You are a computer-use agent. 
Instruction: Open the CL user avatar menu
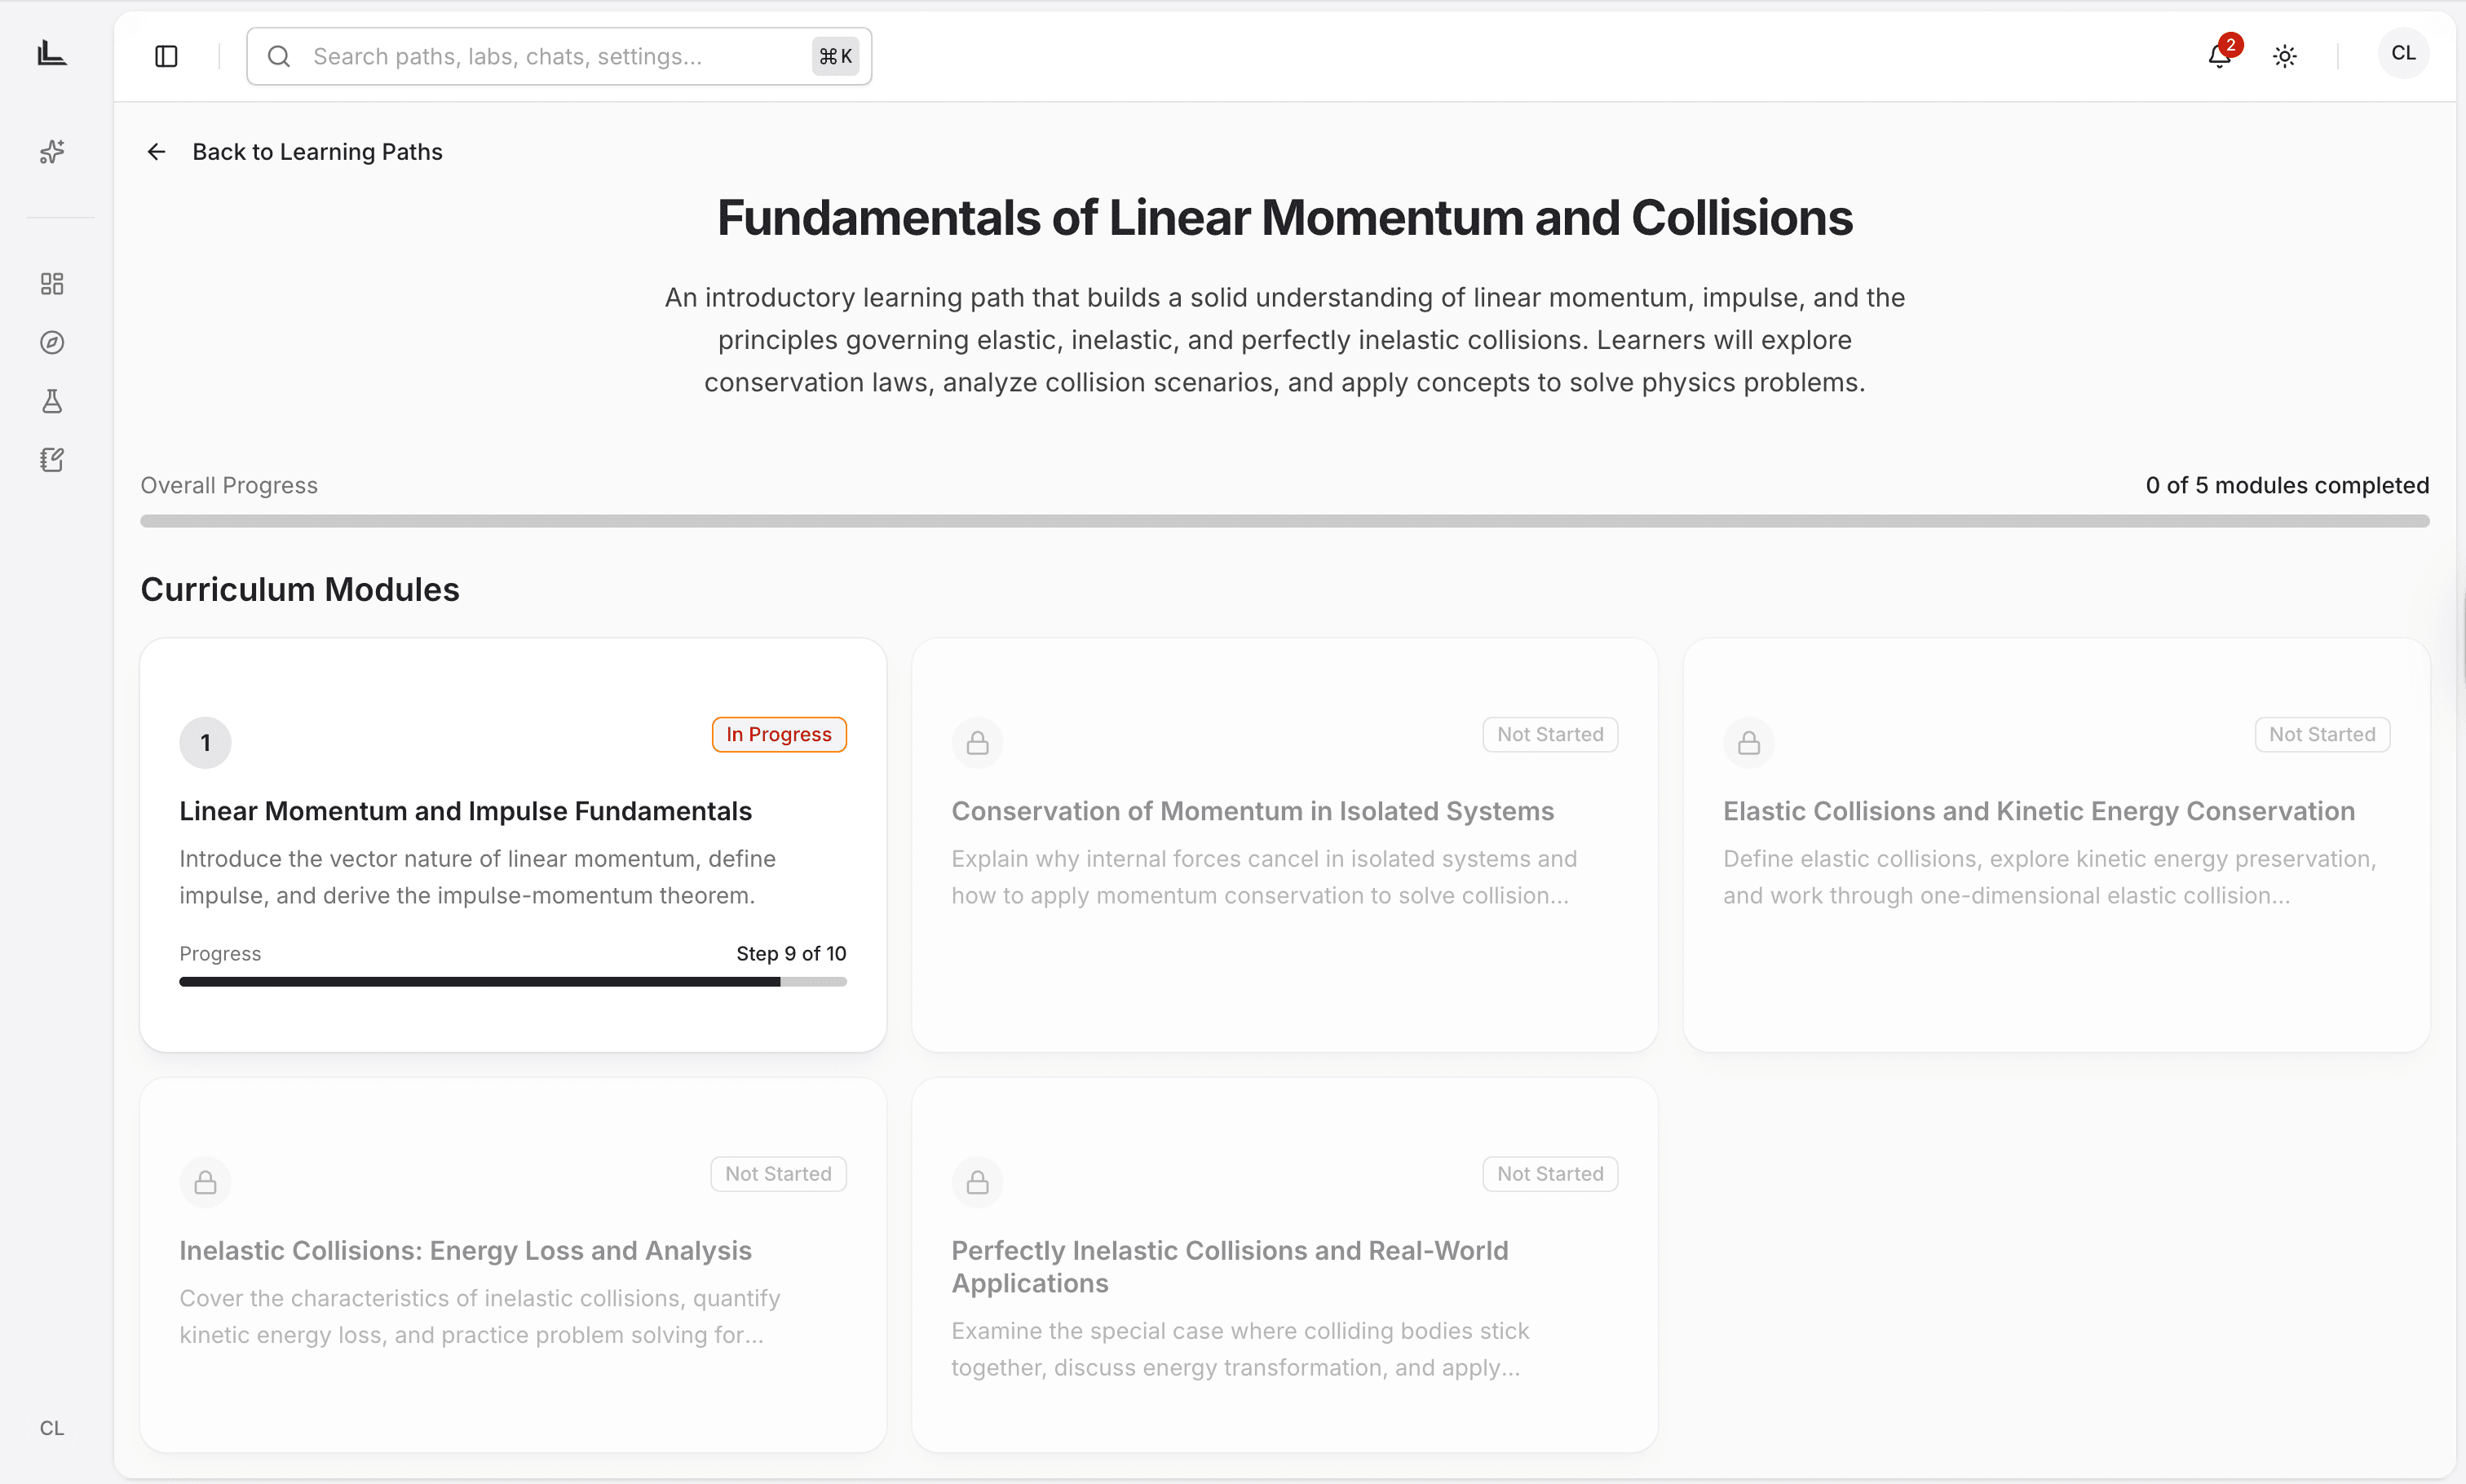[x=2403, y=54]
